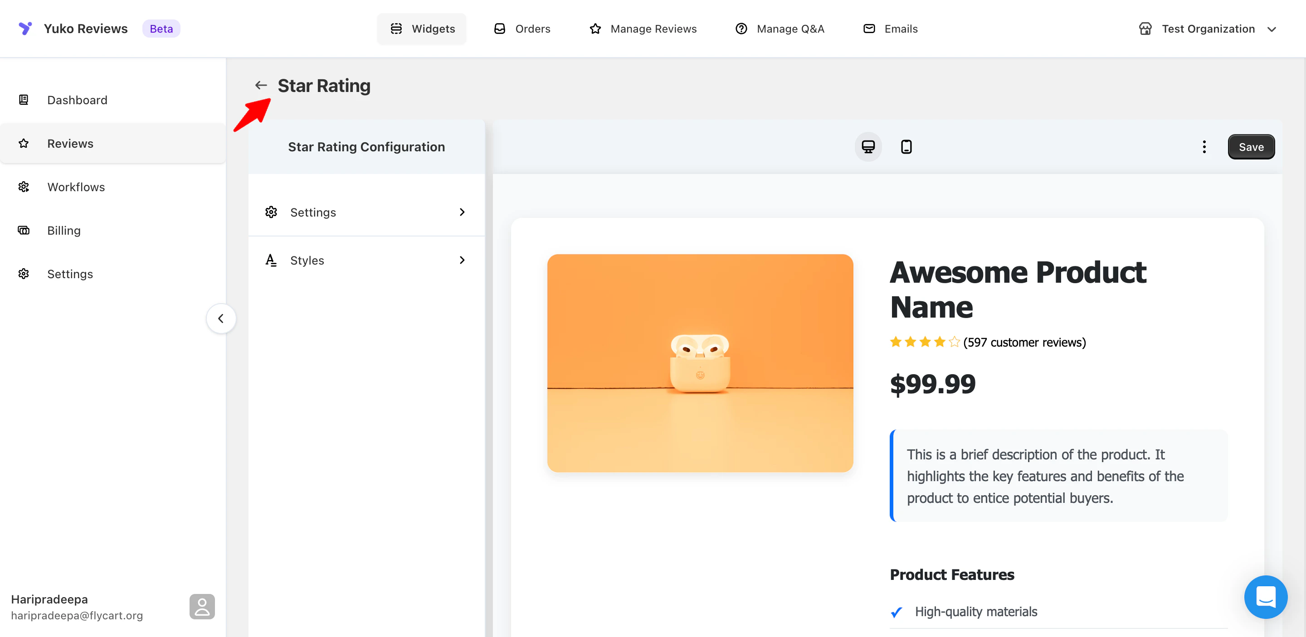Viewport: 1306px width, 637px height.
Task: Click the AirPods product image
Action: pos(700,363)
